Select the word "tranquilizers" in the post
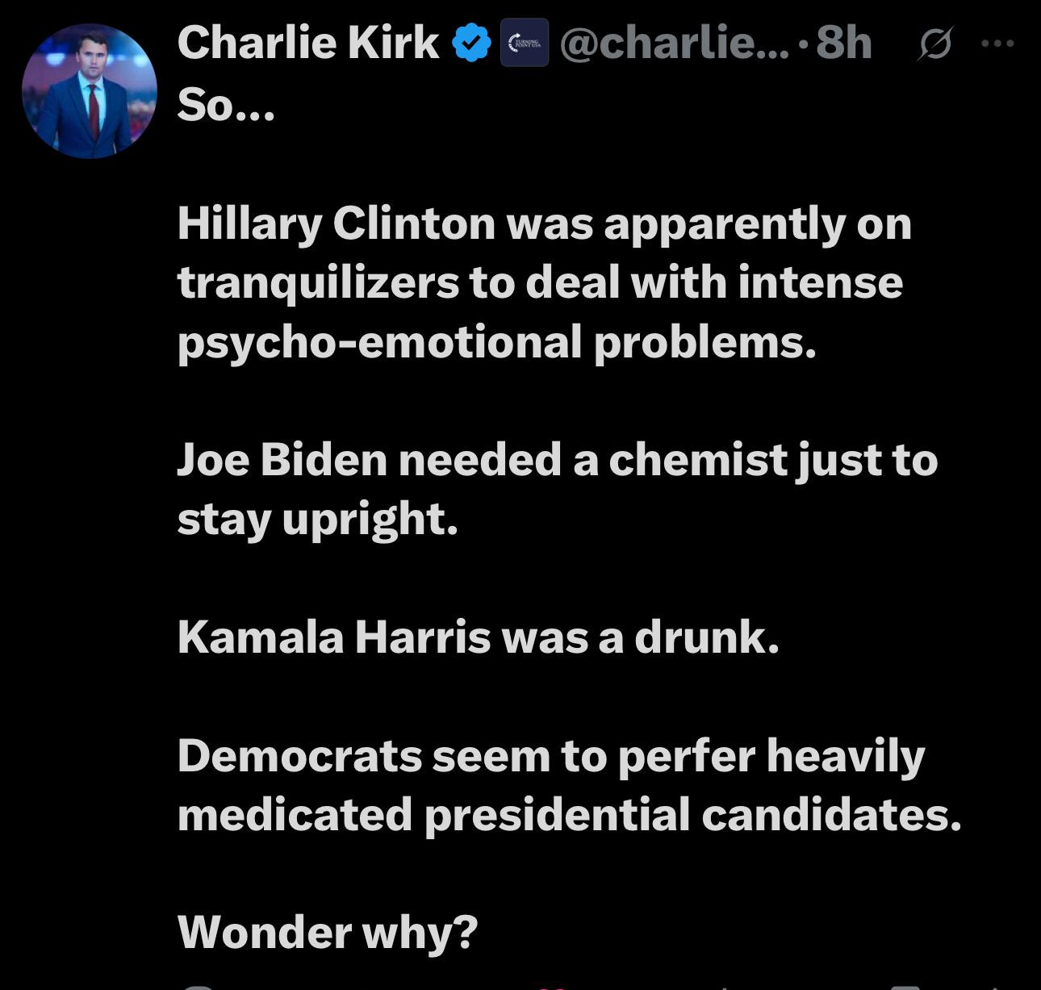The width and height of the screenshot is (1041, 990). (318, 282)
